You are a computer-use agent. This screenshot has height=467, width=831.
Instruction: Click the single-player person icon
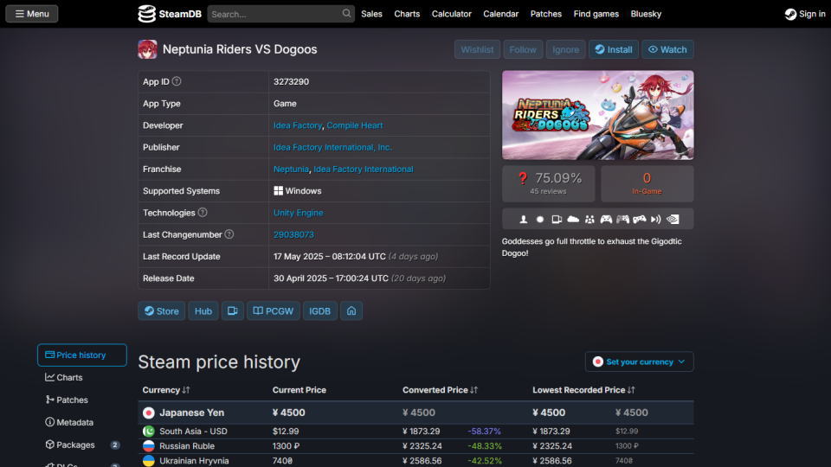tap(523, 219)
